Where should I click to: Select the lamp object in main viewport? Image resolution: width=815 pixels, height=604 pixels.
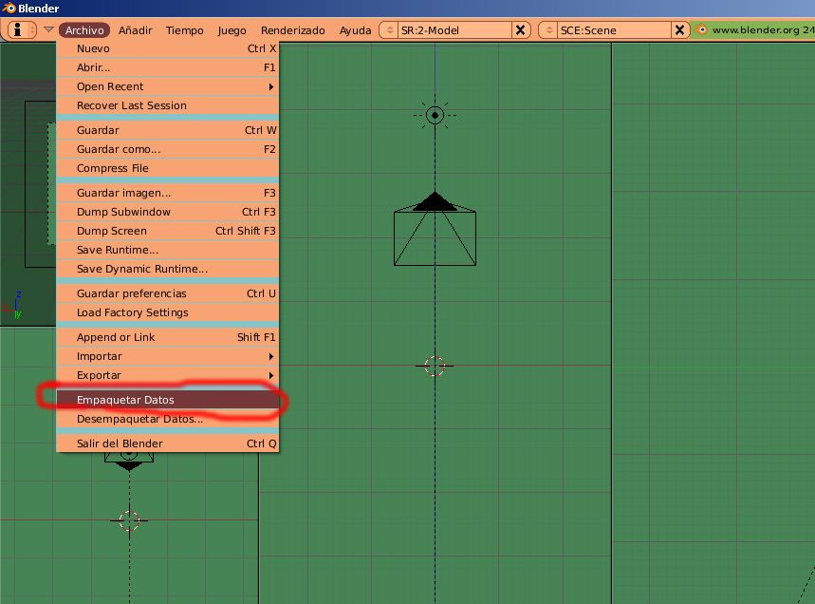coord(435,116)
